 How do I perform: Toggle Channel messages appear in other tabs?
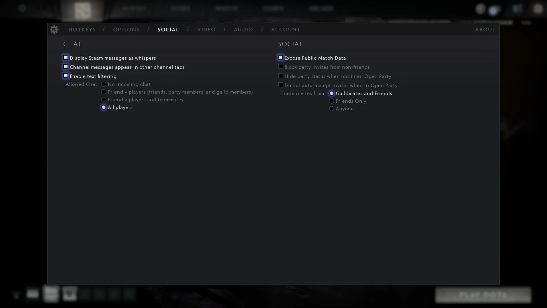[66, 67]
